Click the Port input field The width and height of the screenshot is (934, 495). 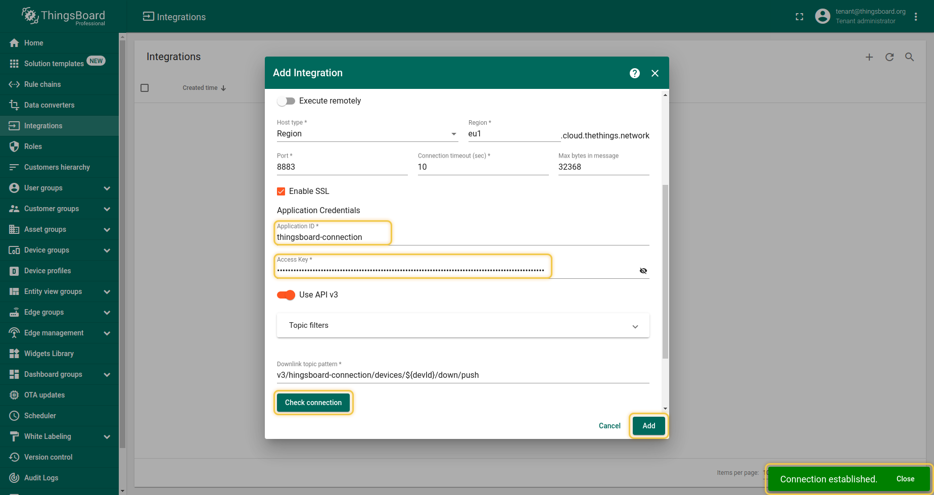click(x=342, y=167)
